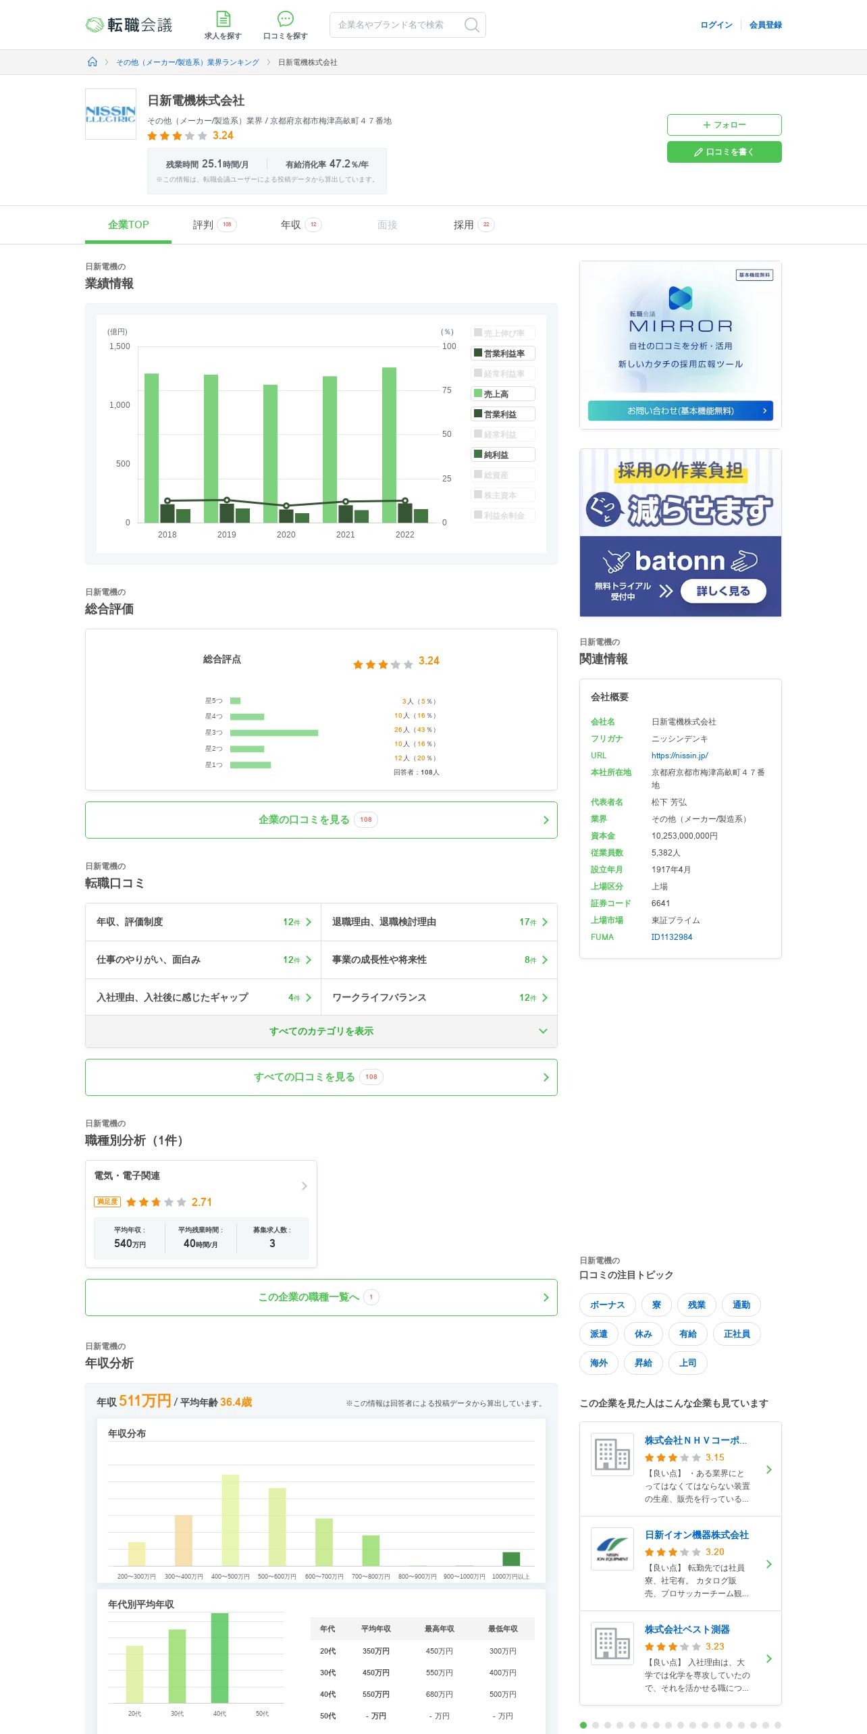Open MIRROR お問い合わせ ad button
Screen dimensions: 867x1734
point(681,411)
